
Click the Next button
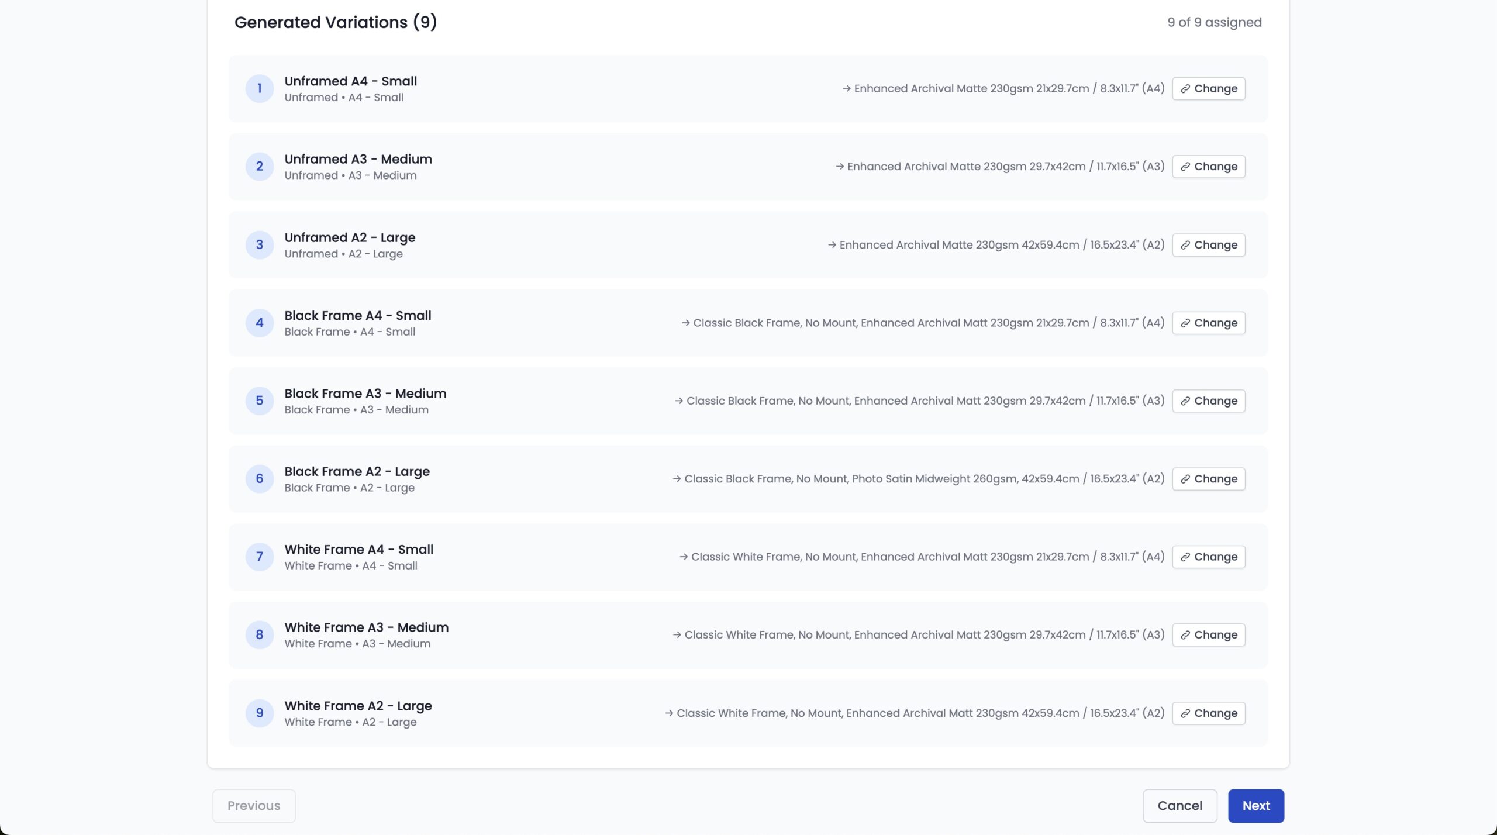[x=1255, y=806]
